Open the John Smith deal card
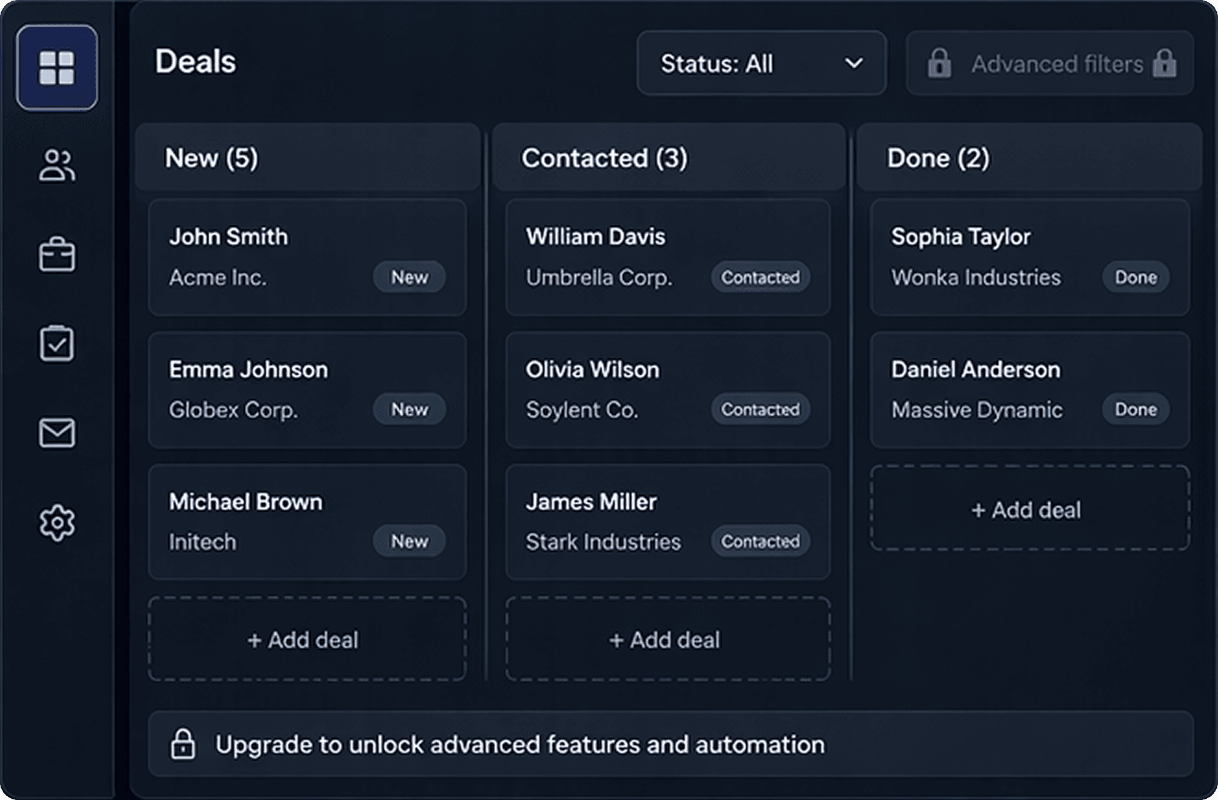The image size is (1218, 800). coord(307,257)
